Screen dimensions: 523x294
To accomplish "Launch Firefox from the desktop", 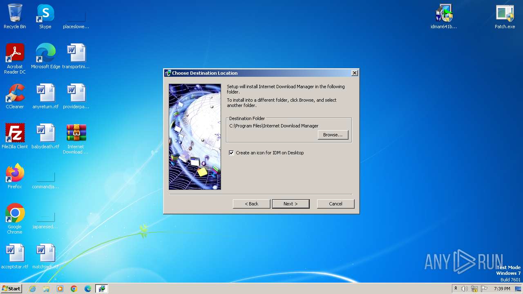I will pos(15,176).
